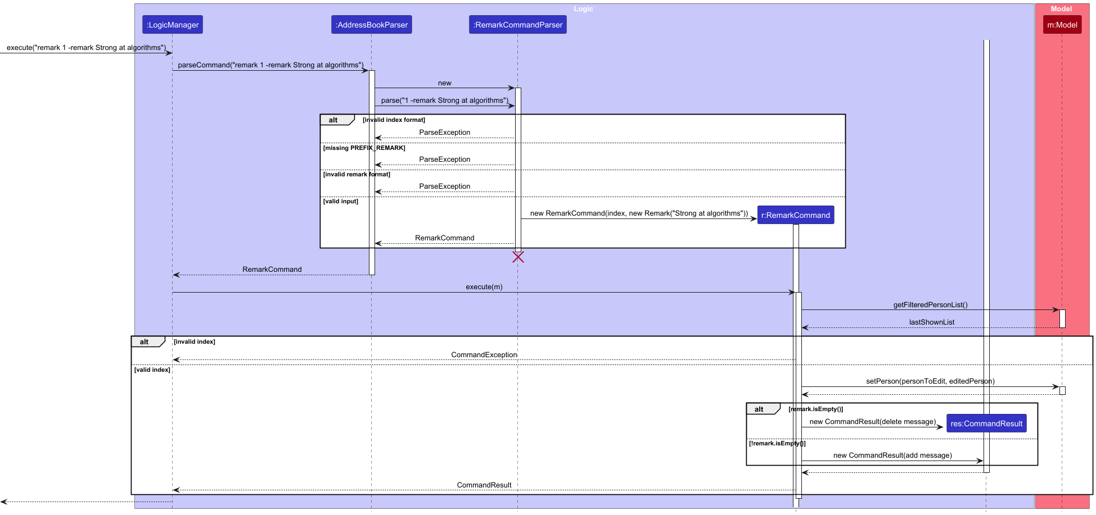Select the r:RemarkCommand object box
Image resolution: width=1096 pixels, height=515 pixels.
coord(795,215)
